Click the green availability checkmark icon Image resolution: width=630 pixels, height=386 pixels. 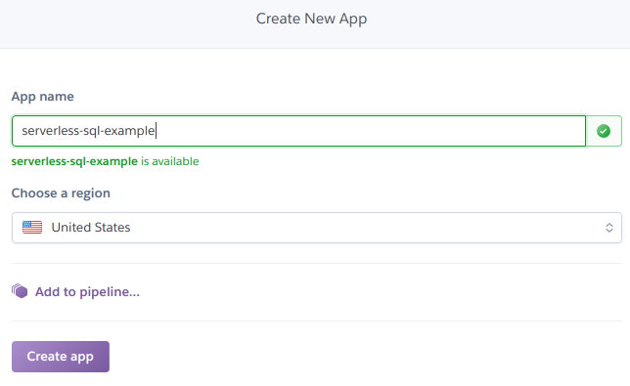(x=603, y=131)
